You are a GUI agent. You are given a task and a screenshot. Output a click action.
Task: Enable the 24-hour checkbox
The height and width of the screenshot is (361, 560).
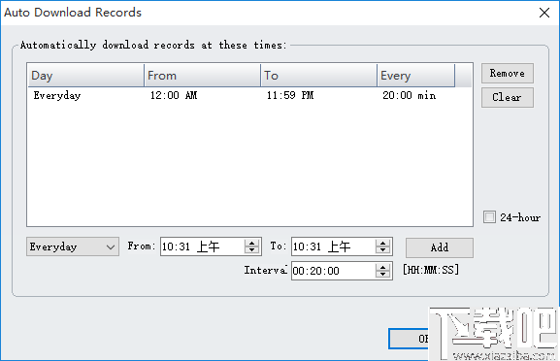point(489,217)
